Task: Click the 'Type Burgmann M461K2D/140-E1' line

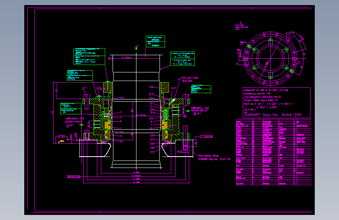Action: [263, 97]
